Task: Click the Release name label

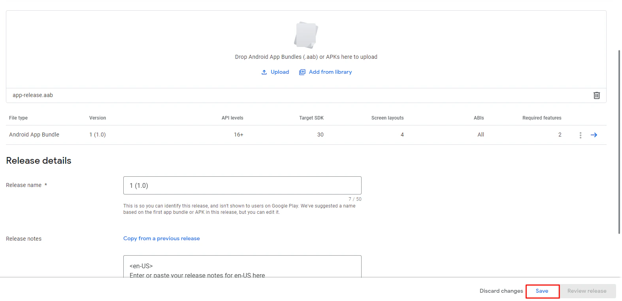Action: point(24,185)
